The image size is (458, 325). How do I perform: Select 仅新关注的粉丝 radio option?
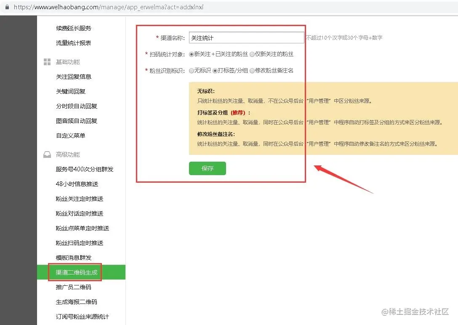pyautogui.click(x=252, y=54)
